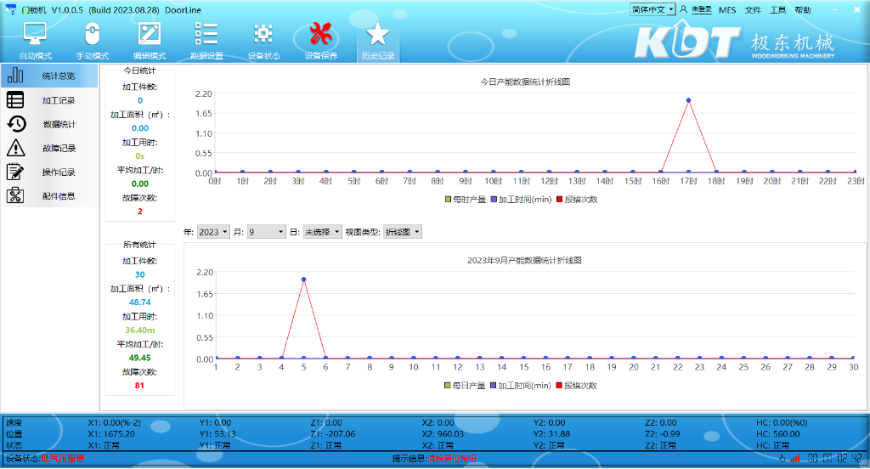Open 自动模式 from the top toolbar

click(36, 40)
